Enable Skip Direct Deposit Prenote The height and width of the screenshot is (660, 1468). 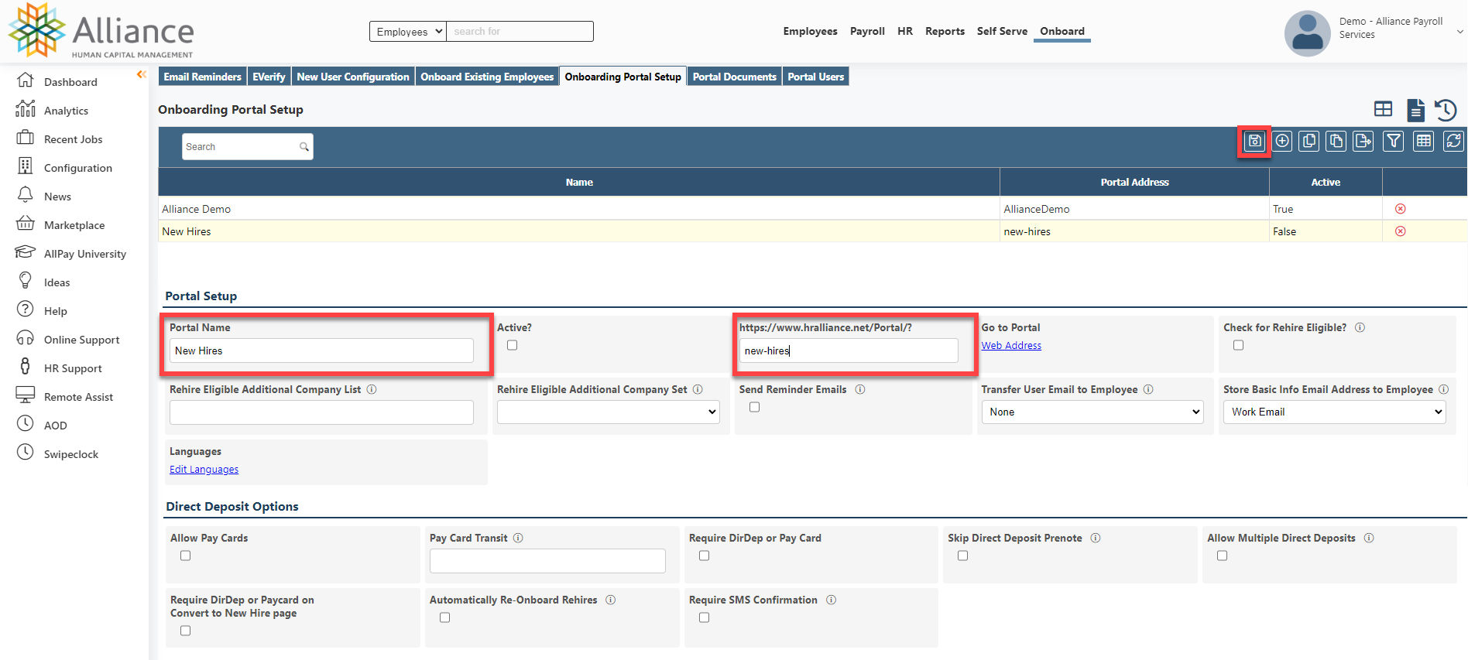click(962, 556)
